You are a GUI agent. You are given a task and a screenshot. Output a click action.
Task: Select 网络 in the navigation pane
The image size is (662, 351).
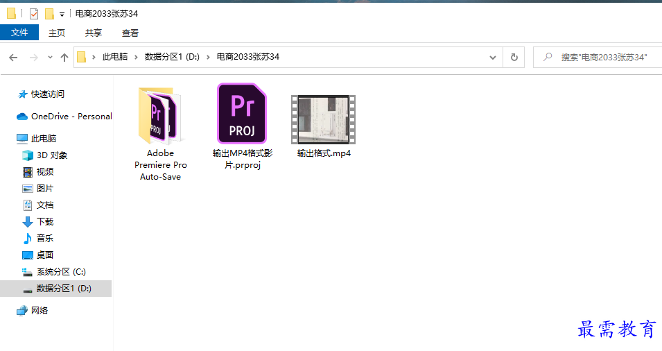click(x=40, y=311)
